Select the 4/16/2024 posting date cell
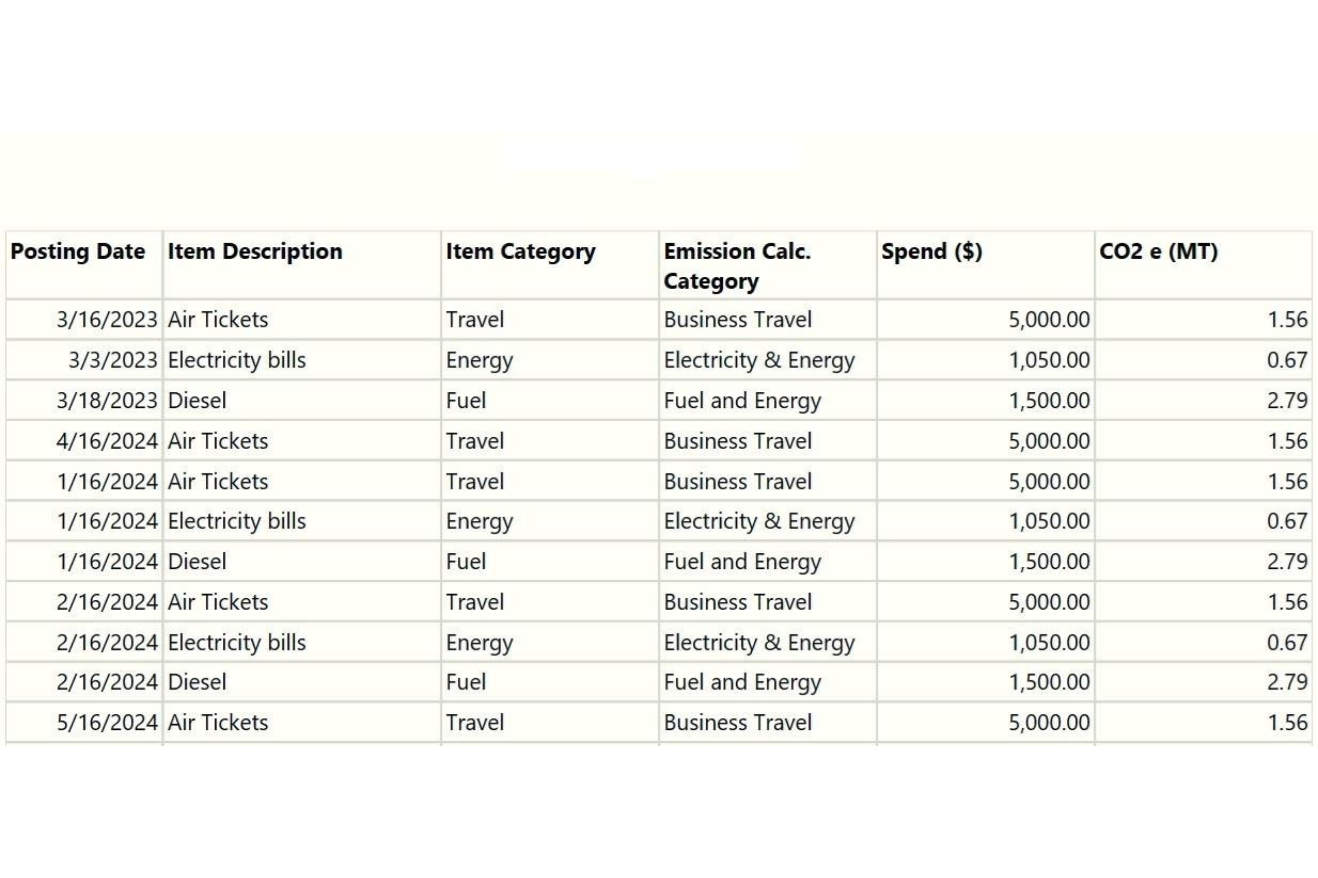1318x878 pixels. click(x=107, y=441)
